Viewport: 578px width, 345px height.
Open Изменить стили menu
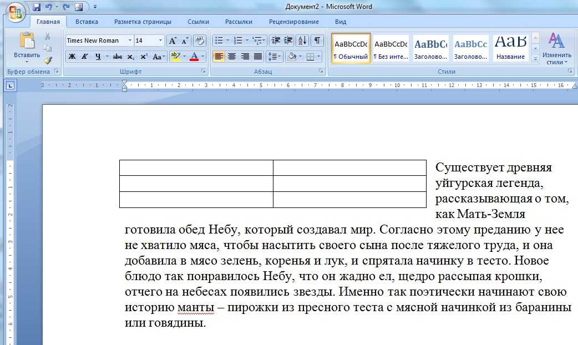(556, 48)
